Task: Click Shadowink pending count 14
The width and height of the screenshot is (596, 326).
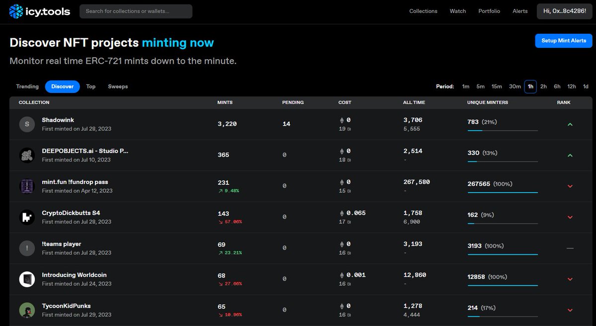Action: [286, 124]
